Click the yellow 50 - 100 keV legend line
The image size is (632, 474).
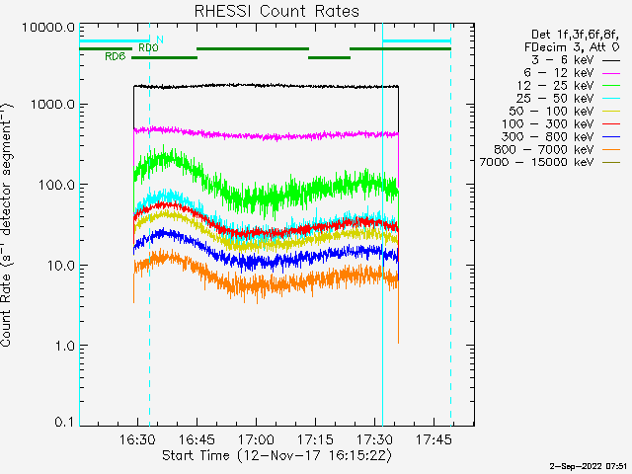pos(611,112)
